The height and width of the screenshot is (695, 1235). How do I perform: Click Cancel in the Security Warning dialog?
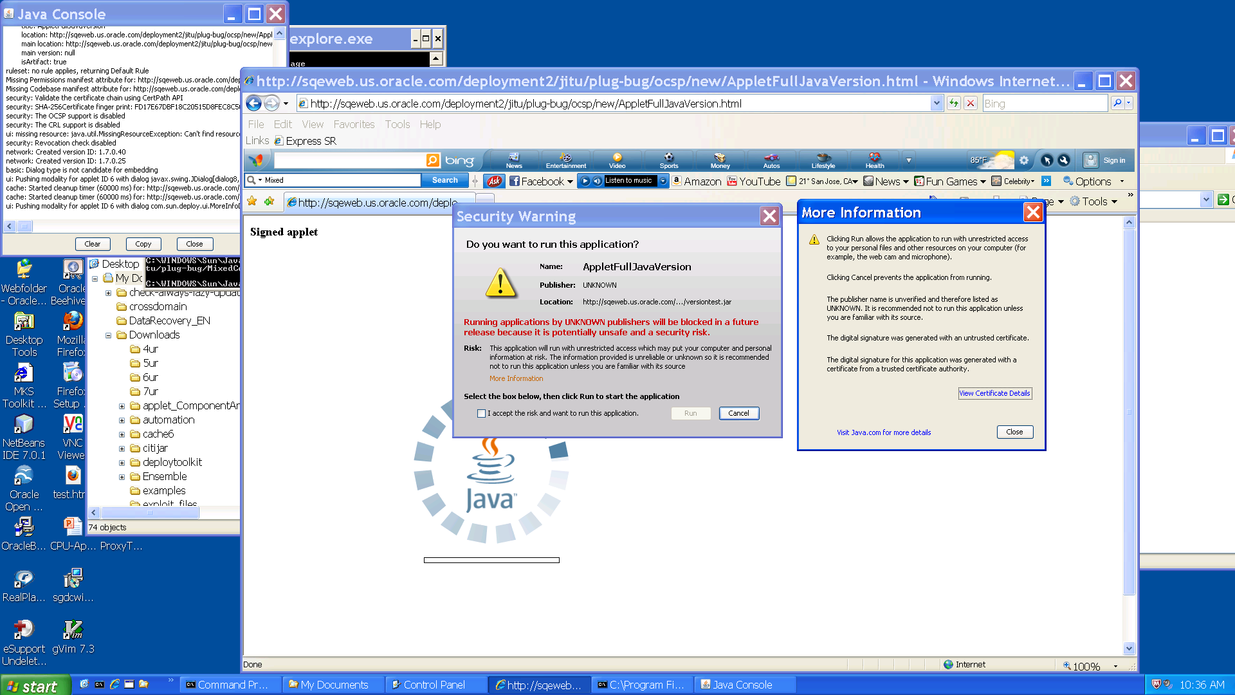[x=738, y=413]
